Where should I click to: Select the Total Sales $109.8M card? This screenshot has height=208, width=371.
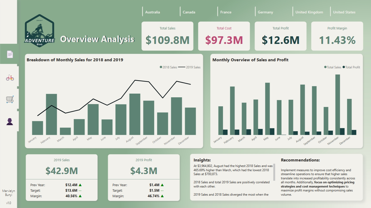[x=167, y=36]
